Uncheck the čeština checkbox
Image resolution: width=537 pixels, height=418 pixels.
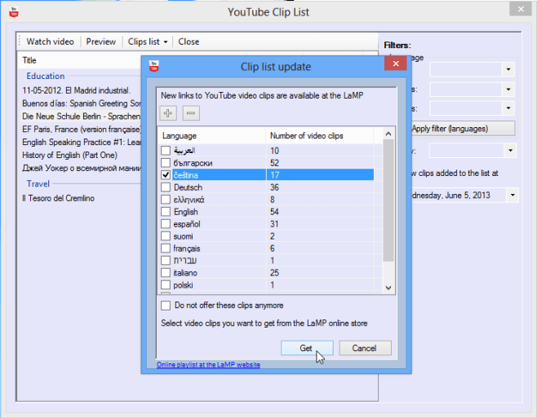pos(166,175)
